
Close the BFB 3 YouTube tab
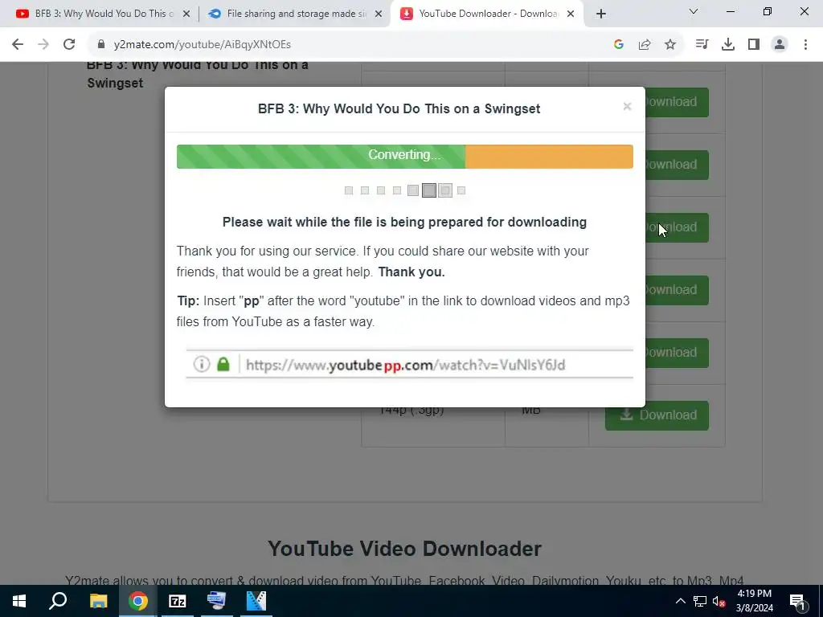(x=186, y=14)
